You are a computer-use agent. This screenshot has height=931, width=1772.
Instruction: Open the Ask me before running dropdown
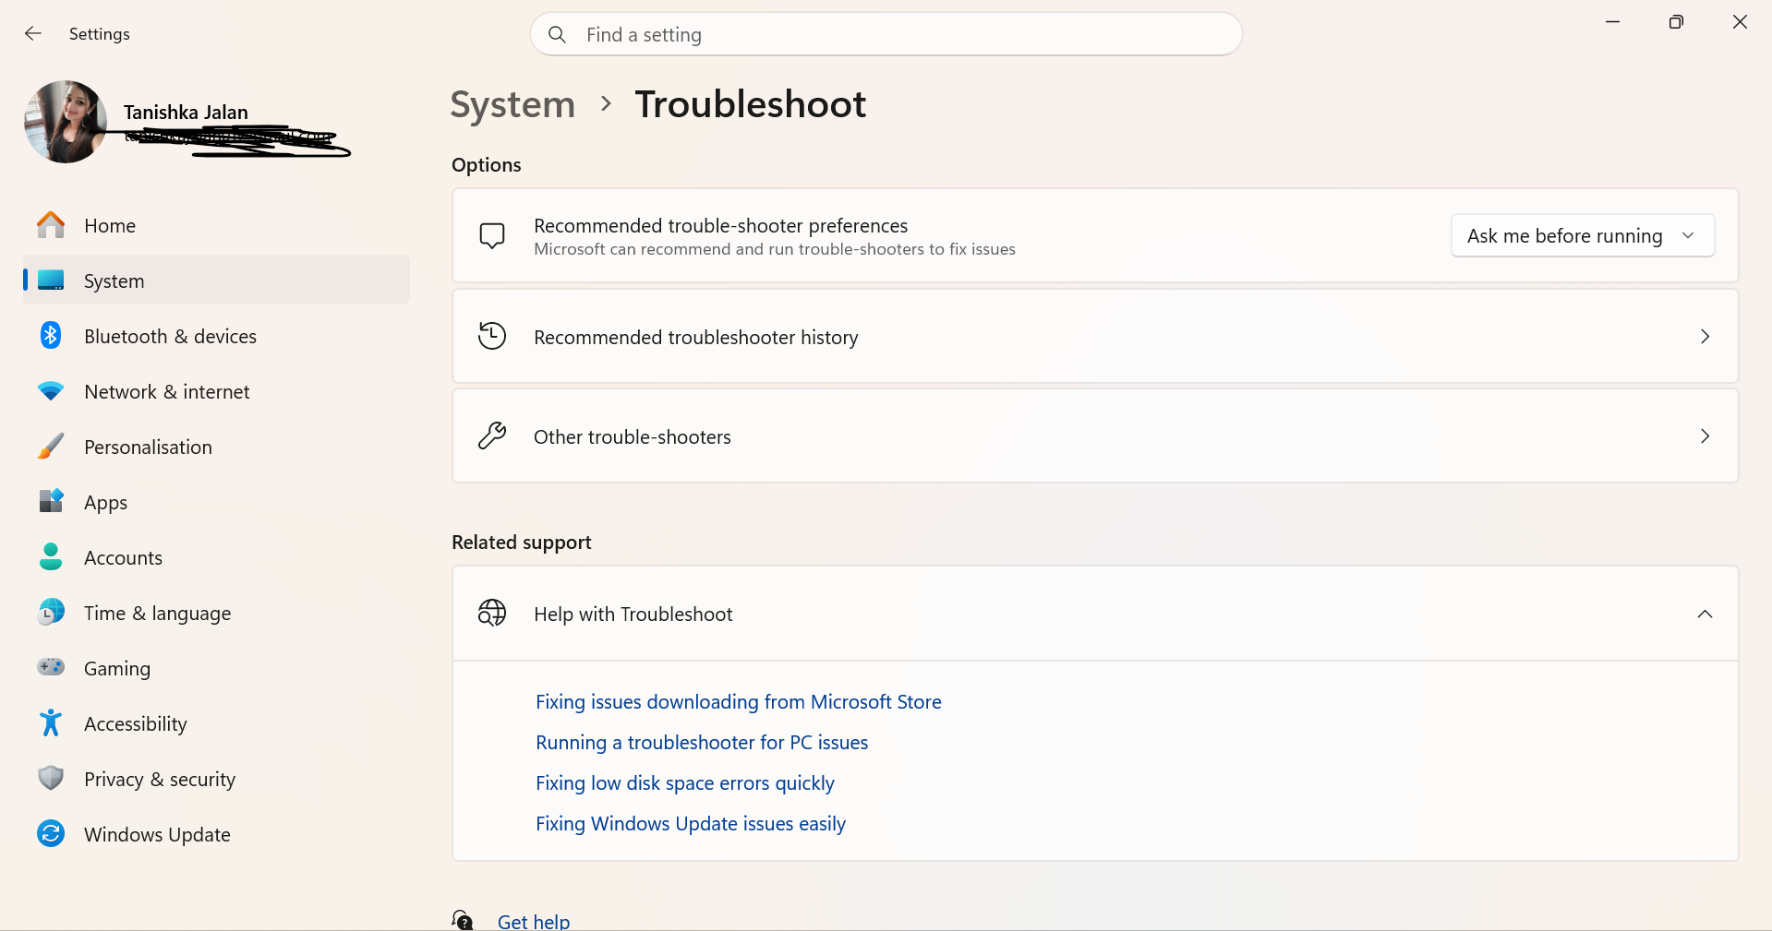(x=1583, y=236)
